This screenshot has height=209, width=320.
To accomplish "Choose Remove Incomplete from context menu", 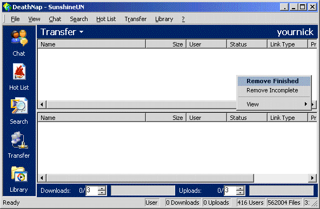I will click(x=274, y=90).
